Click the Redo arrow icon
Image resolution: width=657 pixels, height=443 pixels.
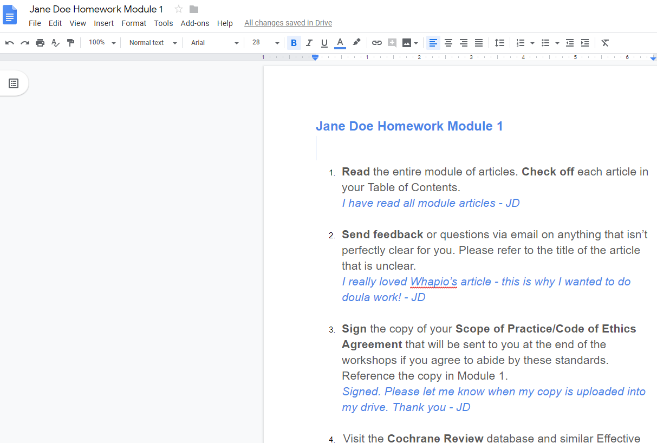pos(25,43)
